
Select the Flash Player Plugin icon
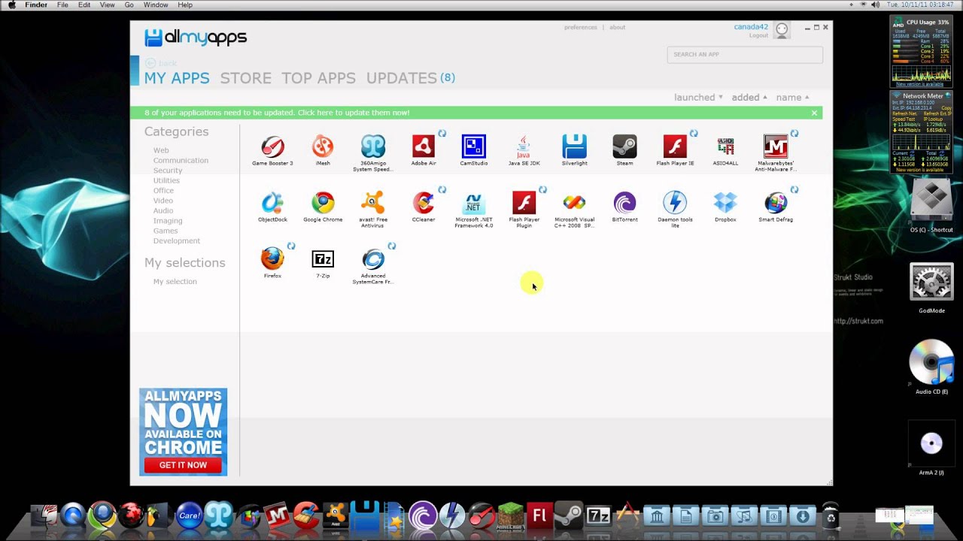[x=524, y=203]
